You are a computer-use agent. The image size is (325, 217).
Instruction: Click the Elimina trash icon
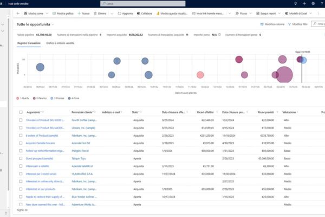click(x=95, y=13)
